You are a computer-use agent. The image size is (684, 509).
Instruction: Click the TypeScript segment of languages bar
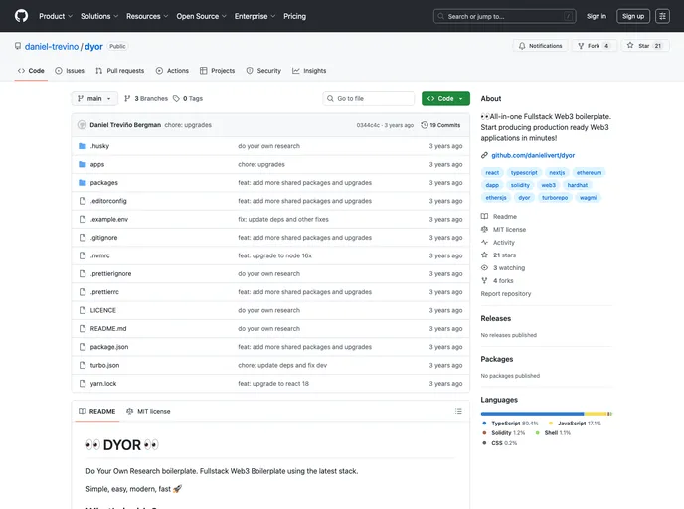click(x=532, y=413)
